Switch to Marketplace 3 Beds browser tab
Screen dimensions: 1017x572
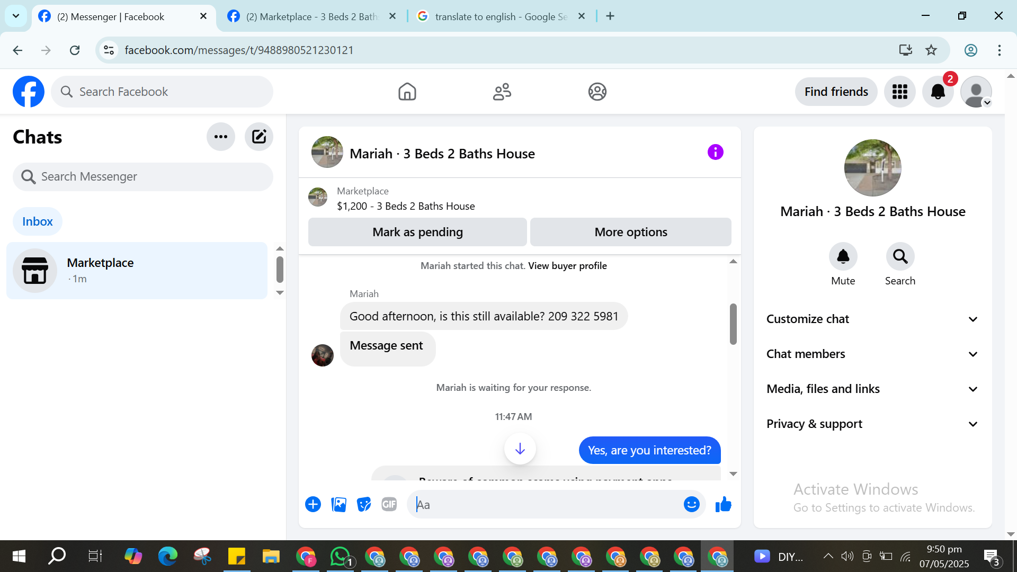pyautogui.click(x=313, y=16)
